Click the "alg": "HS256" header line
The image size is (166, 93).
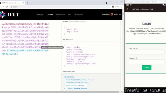73,32
